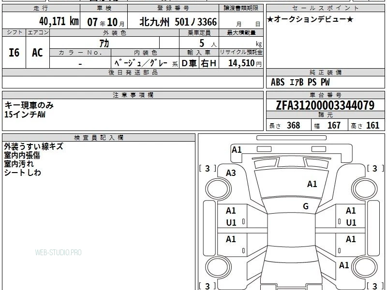The width and height of the screenshot is (387, 290).
Task: Click the top-left [ 3 ] tire rating
Action: pos(208,169)
